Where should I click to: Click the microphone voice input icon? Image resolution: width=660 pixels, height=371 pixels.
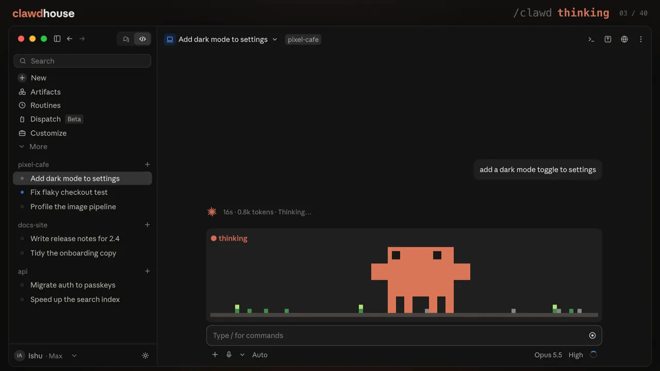(229, 355)
